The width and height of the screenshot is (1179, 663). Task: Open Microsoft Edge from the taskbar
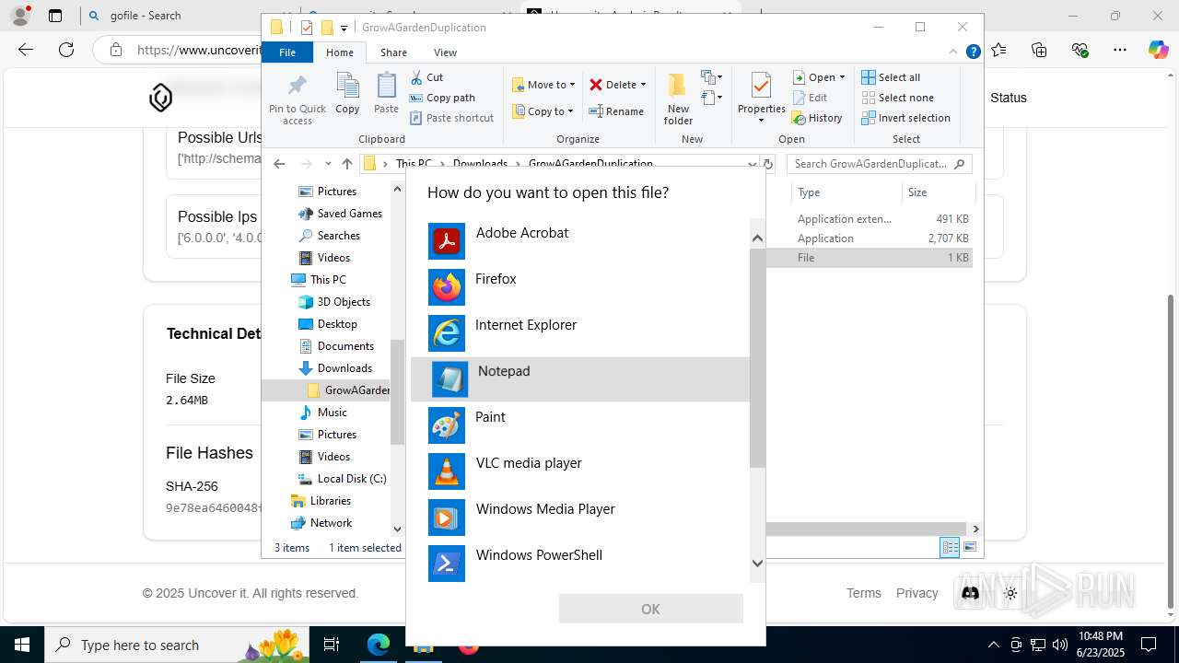tap(379, 645)
